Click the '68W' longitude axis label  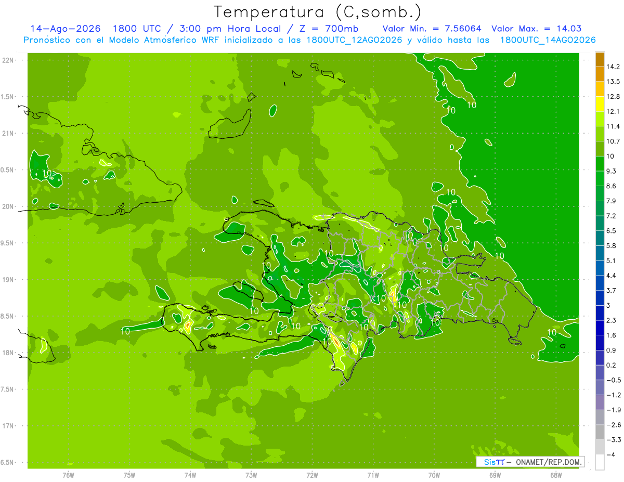(555, 475)
